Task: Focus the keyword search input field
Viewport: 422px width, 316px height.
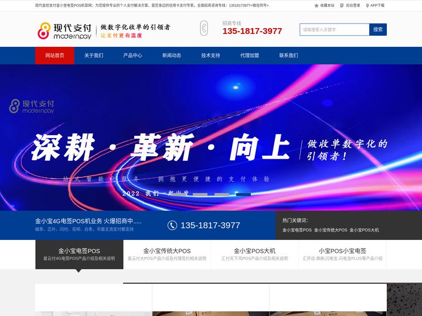Action: click(335, 30)
